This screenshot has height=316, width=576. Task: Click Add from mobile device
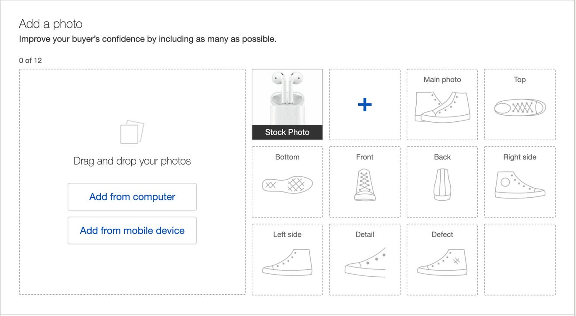(132, 230)
